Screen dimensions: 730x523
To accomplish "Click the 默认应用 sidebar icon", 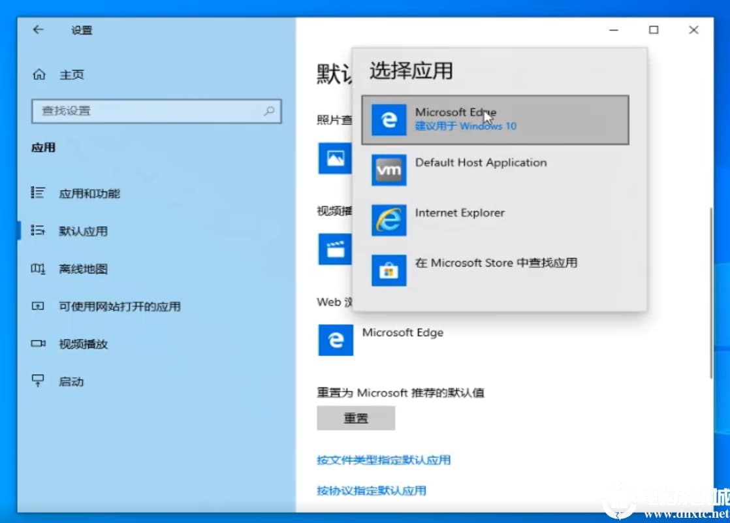I will 38,230.
